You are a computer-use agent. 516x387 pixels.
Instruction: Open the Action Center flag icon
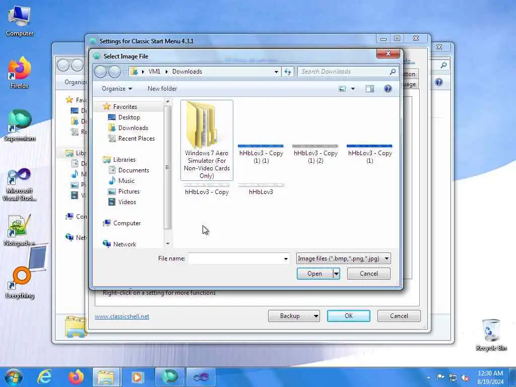click(440, 377)
